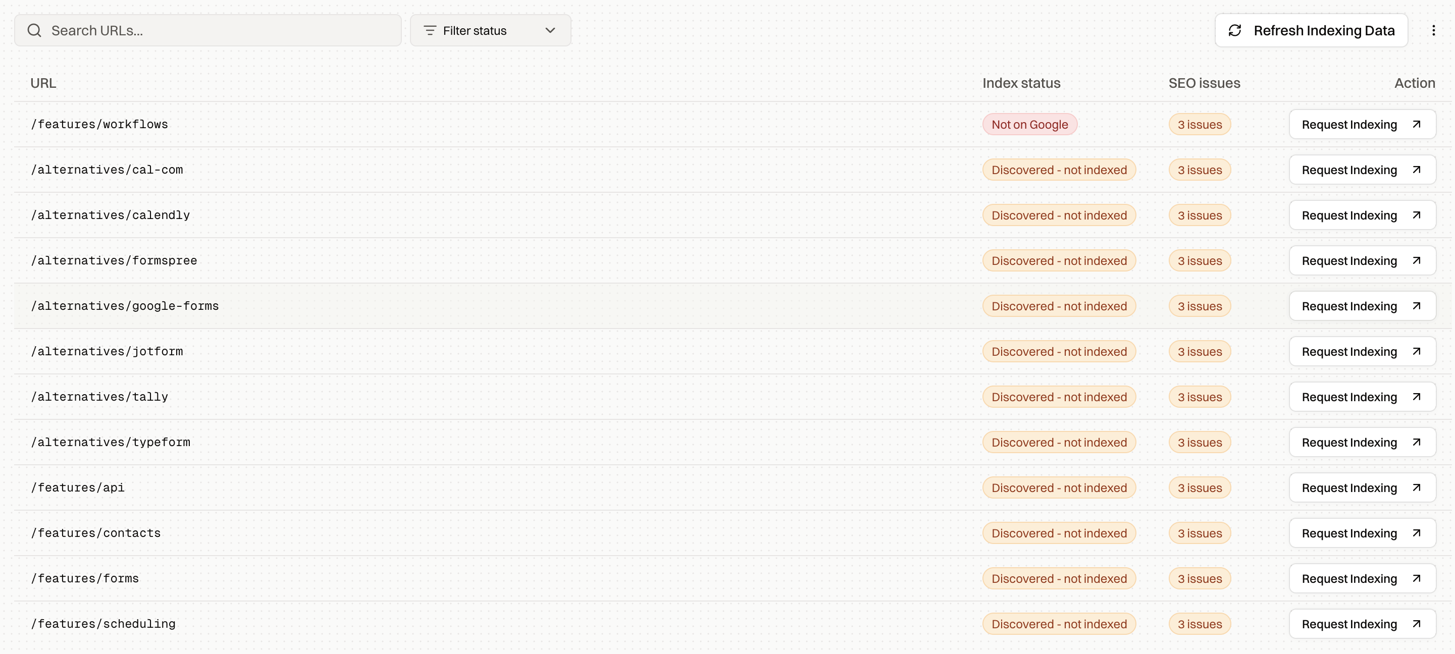Click the search magnifier icon
This screenshot has height=654, width=1455.
(x=34, y=30)
